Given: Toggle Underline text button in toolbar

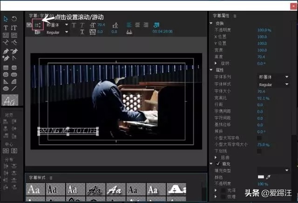Looking at the screenshot, I should (82, 32).
